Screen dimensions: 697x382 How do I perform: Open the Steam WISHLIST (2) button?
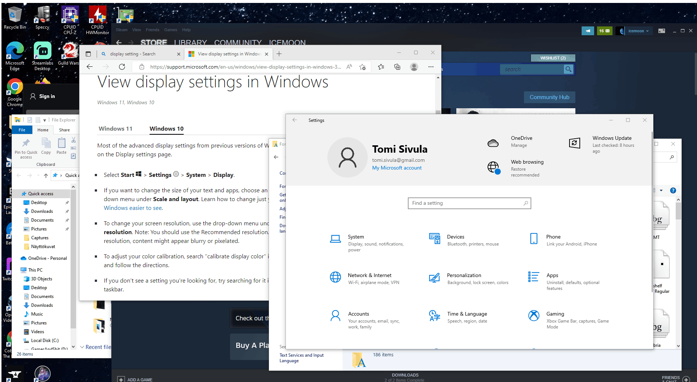point(553,58)
